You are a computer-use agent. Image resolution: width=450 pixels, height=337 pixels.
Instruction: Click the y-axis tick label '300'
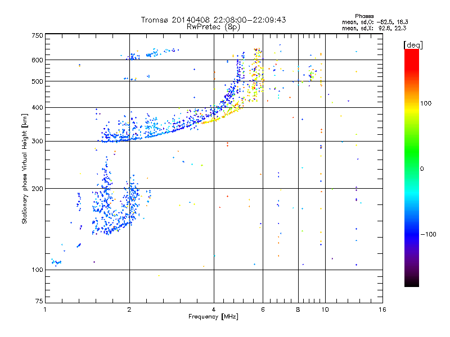tap(37, 142)
